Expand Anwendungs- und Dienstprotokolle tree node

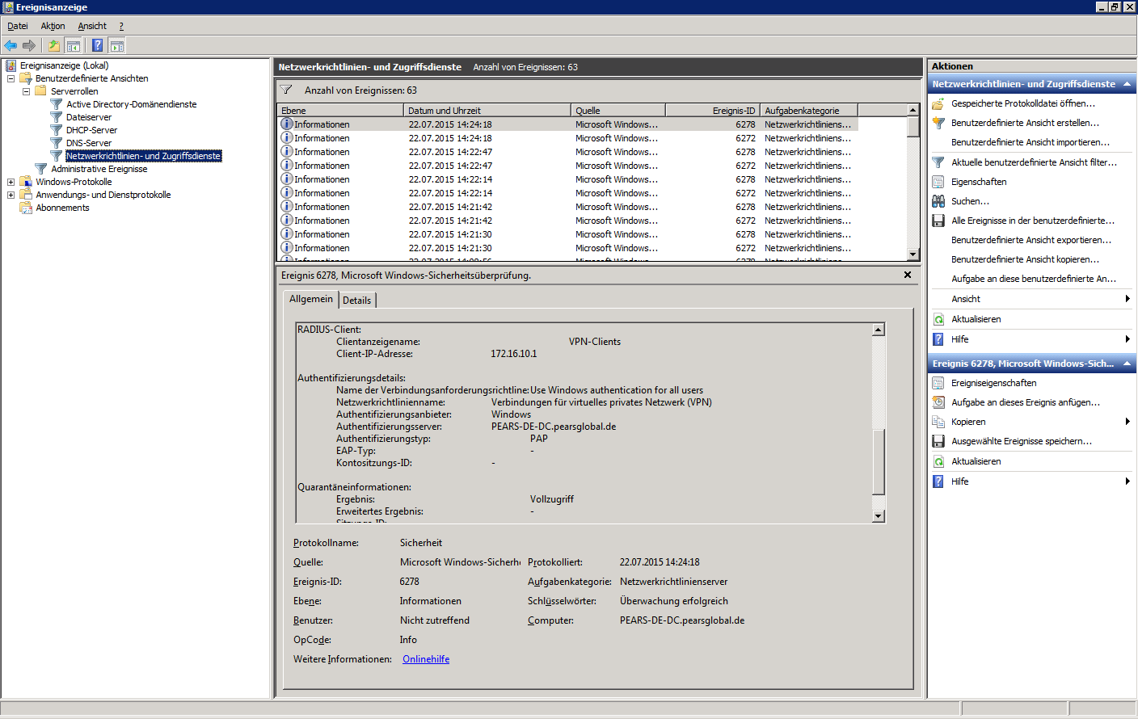(x=11, y=195)
